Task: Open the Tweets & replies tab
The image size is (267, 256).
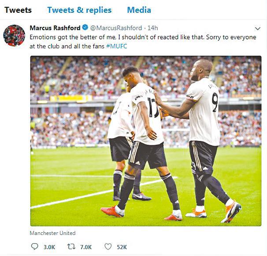Action: click(79, 10)
